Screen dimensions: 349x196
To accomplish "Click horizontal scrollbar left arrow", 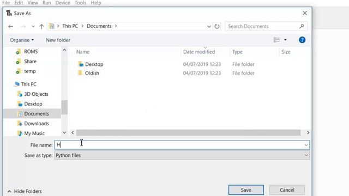I will coord(73,133).
